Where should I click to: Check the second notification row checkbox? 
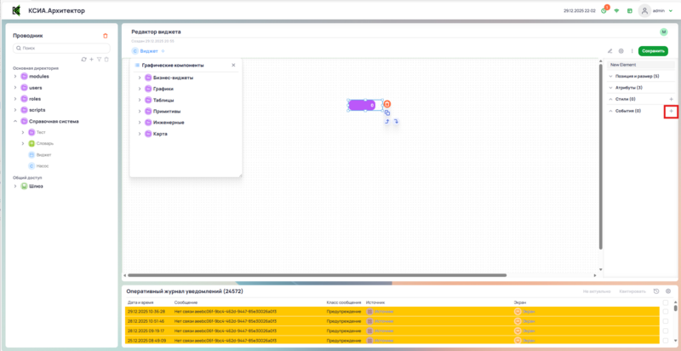(666, 322)
